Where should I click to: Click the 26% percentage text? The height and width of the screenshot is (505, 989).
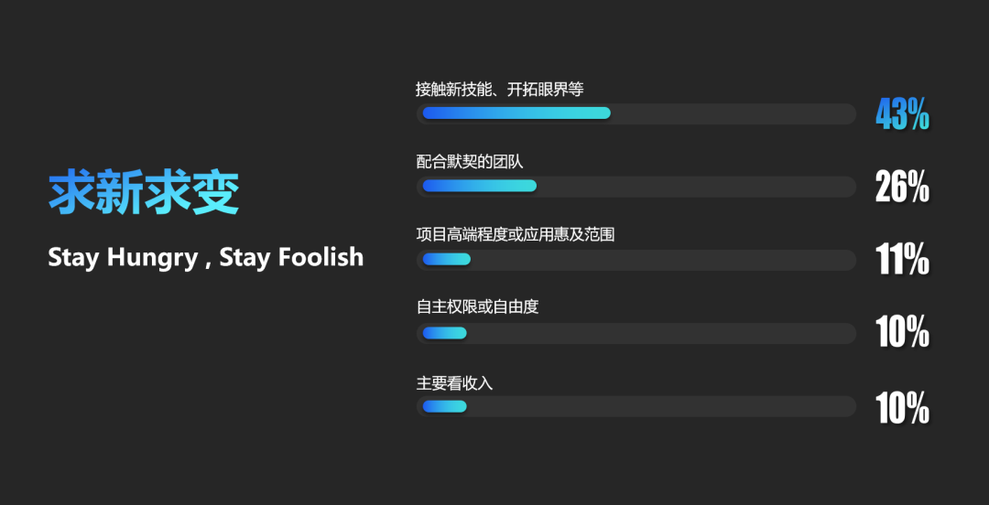point(902,188)
